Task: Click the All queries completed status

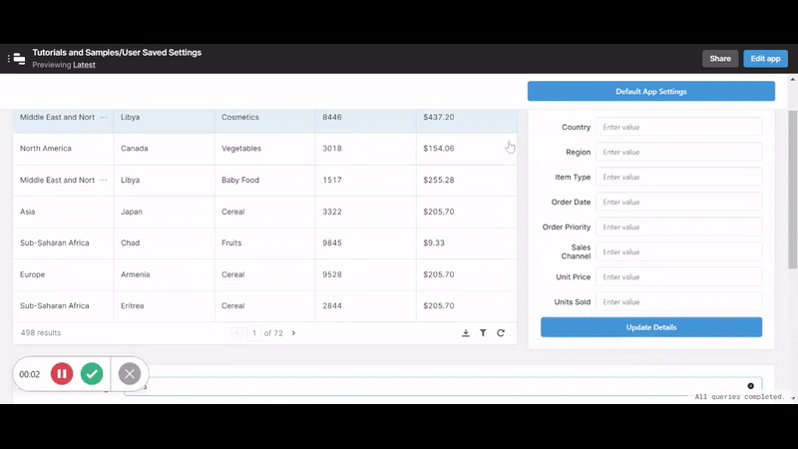Action: (739, 396)
